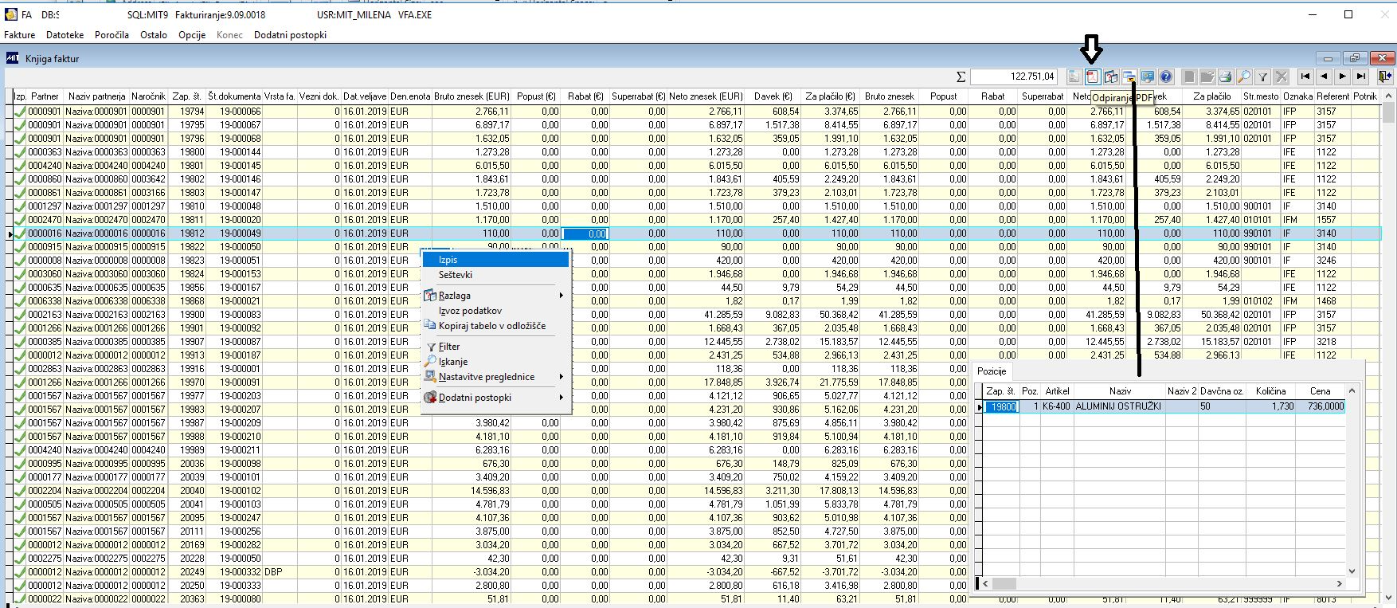Choose Izvoz podatkov from the context menu
This screenshot has width=1397, height=608.
click(x=470, y=311)
